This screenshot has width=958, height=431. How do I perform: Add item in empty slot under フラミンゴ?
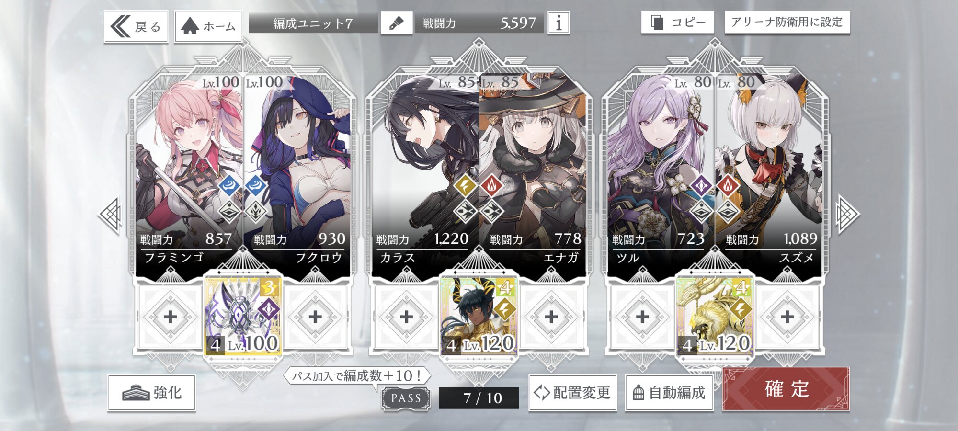(170, 317)
